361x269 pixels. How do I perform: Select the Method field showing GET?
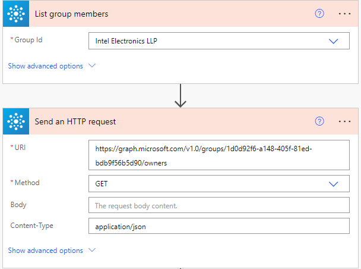[x=219, y=184]
